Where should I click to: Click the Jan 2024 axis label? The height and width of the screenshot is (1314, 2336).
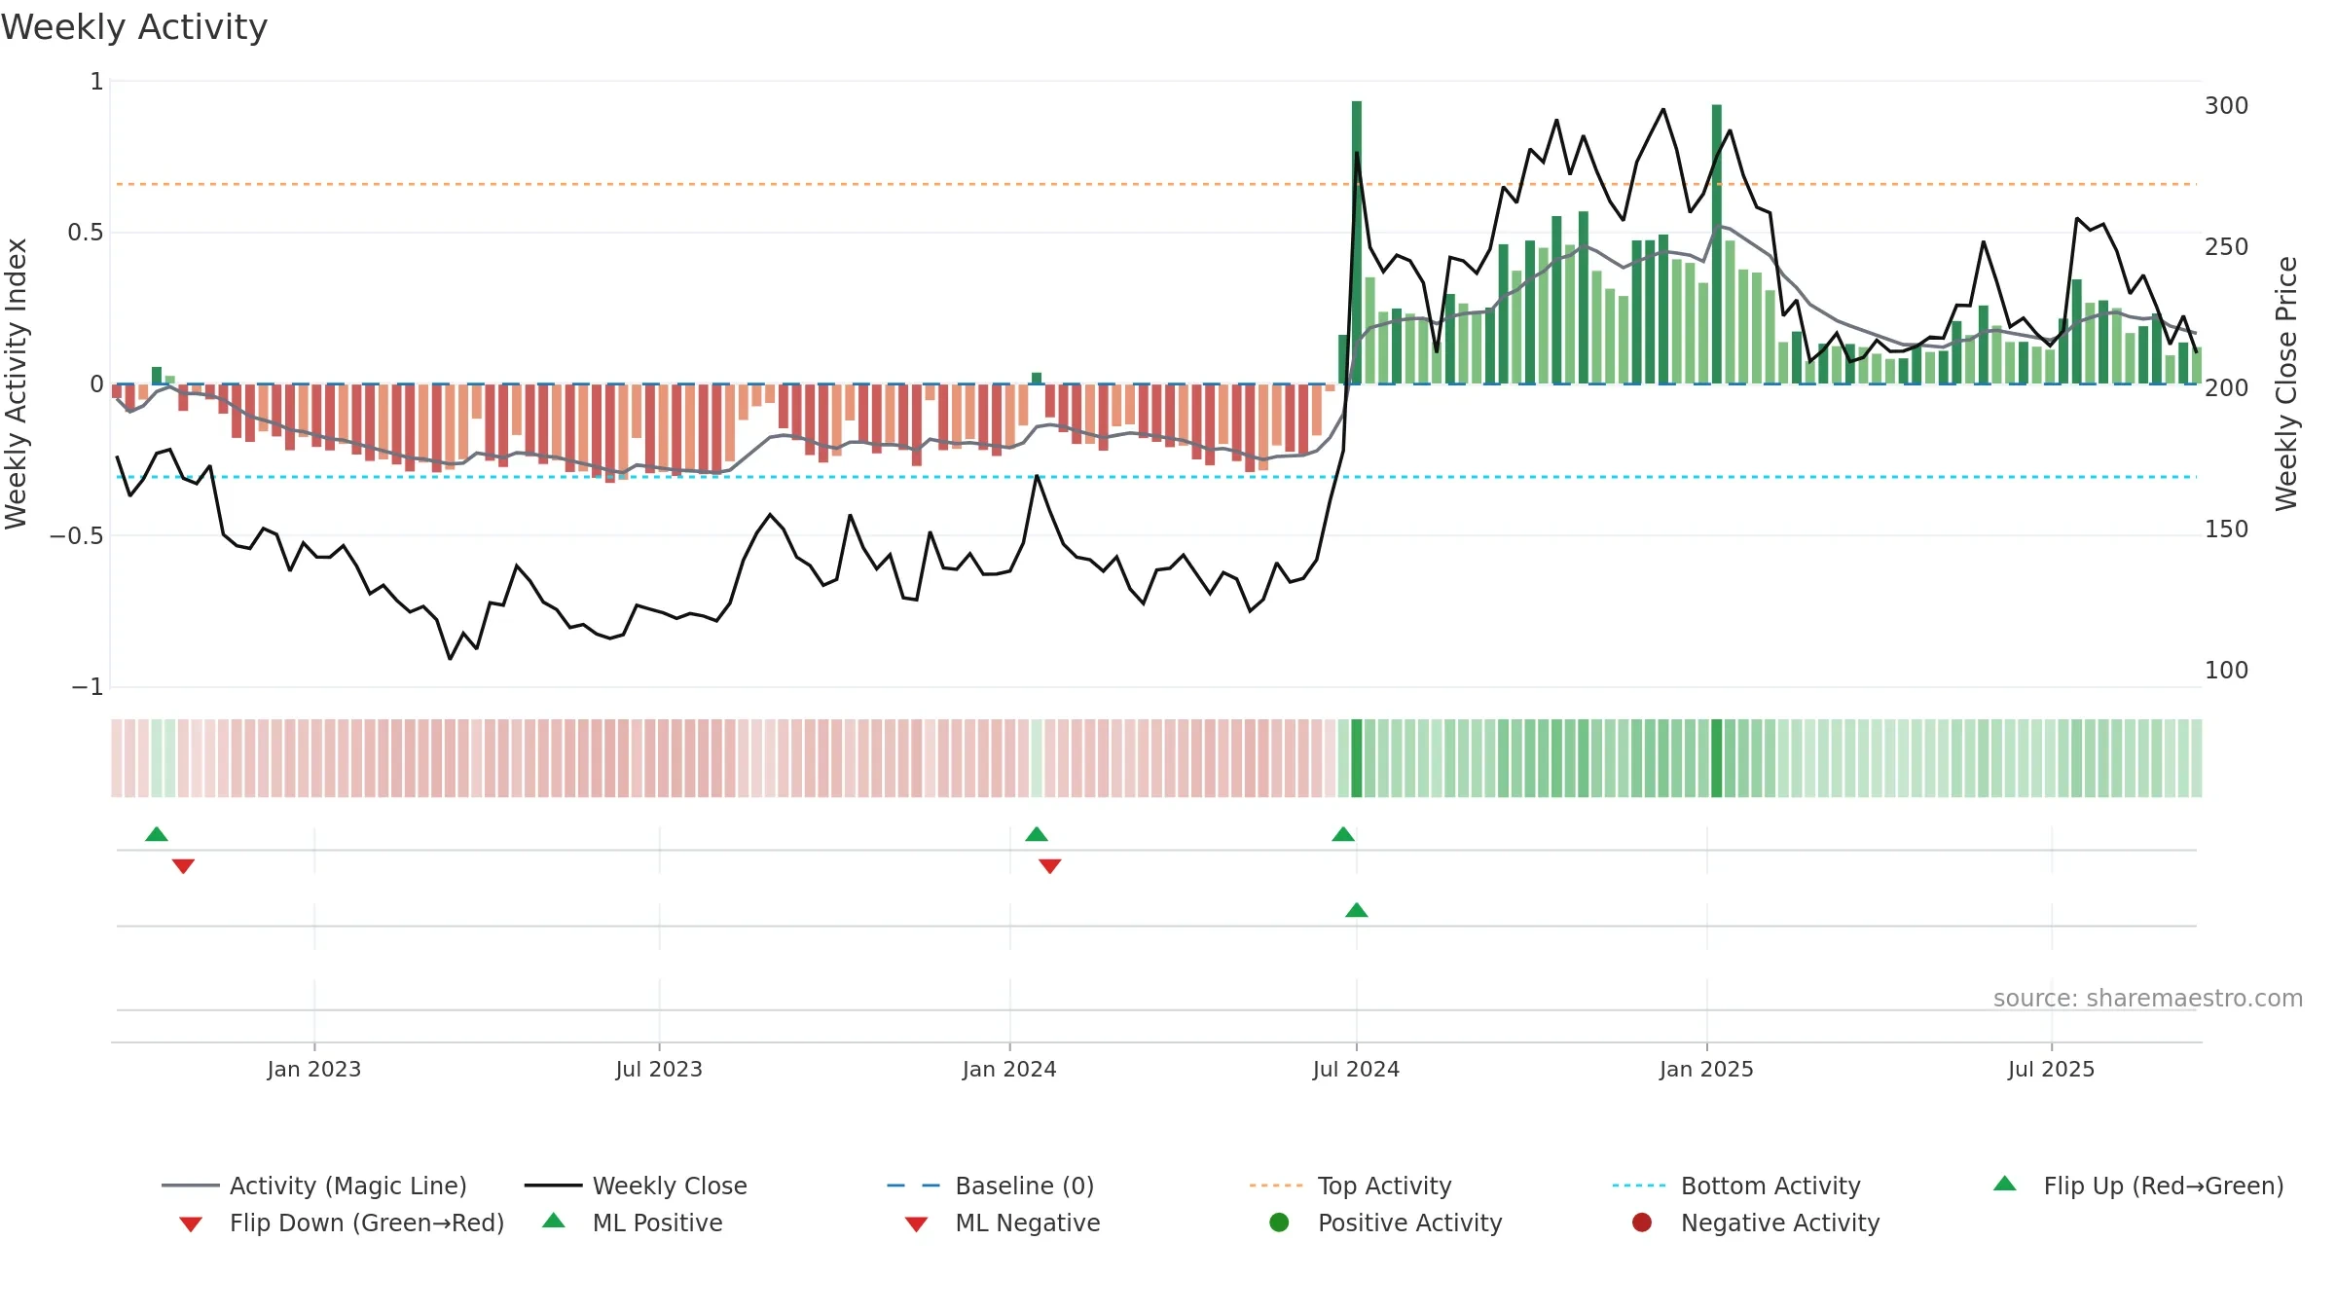click(x=1009, y=1070)
